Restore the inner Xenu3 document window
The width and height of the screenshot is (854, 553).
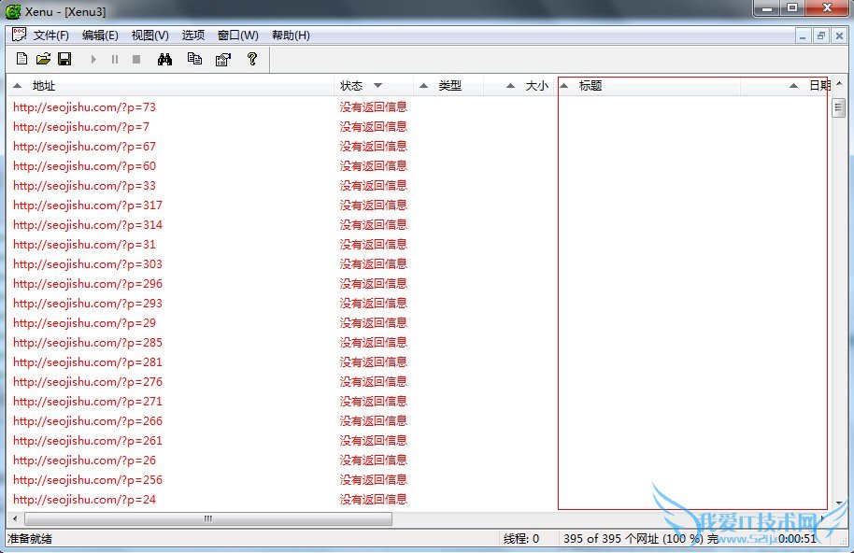click(820, 36)
